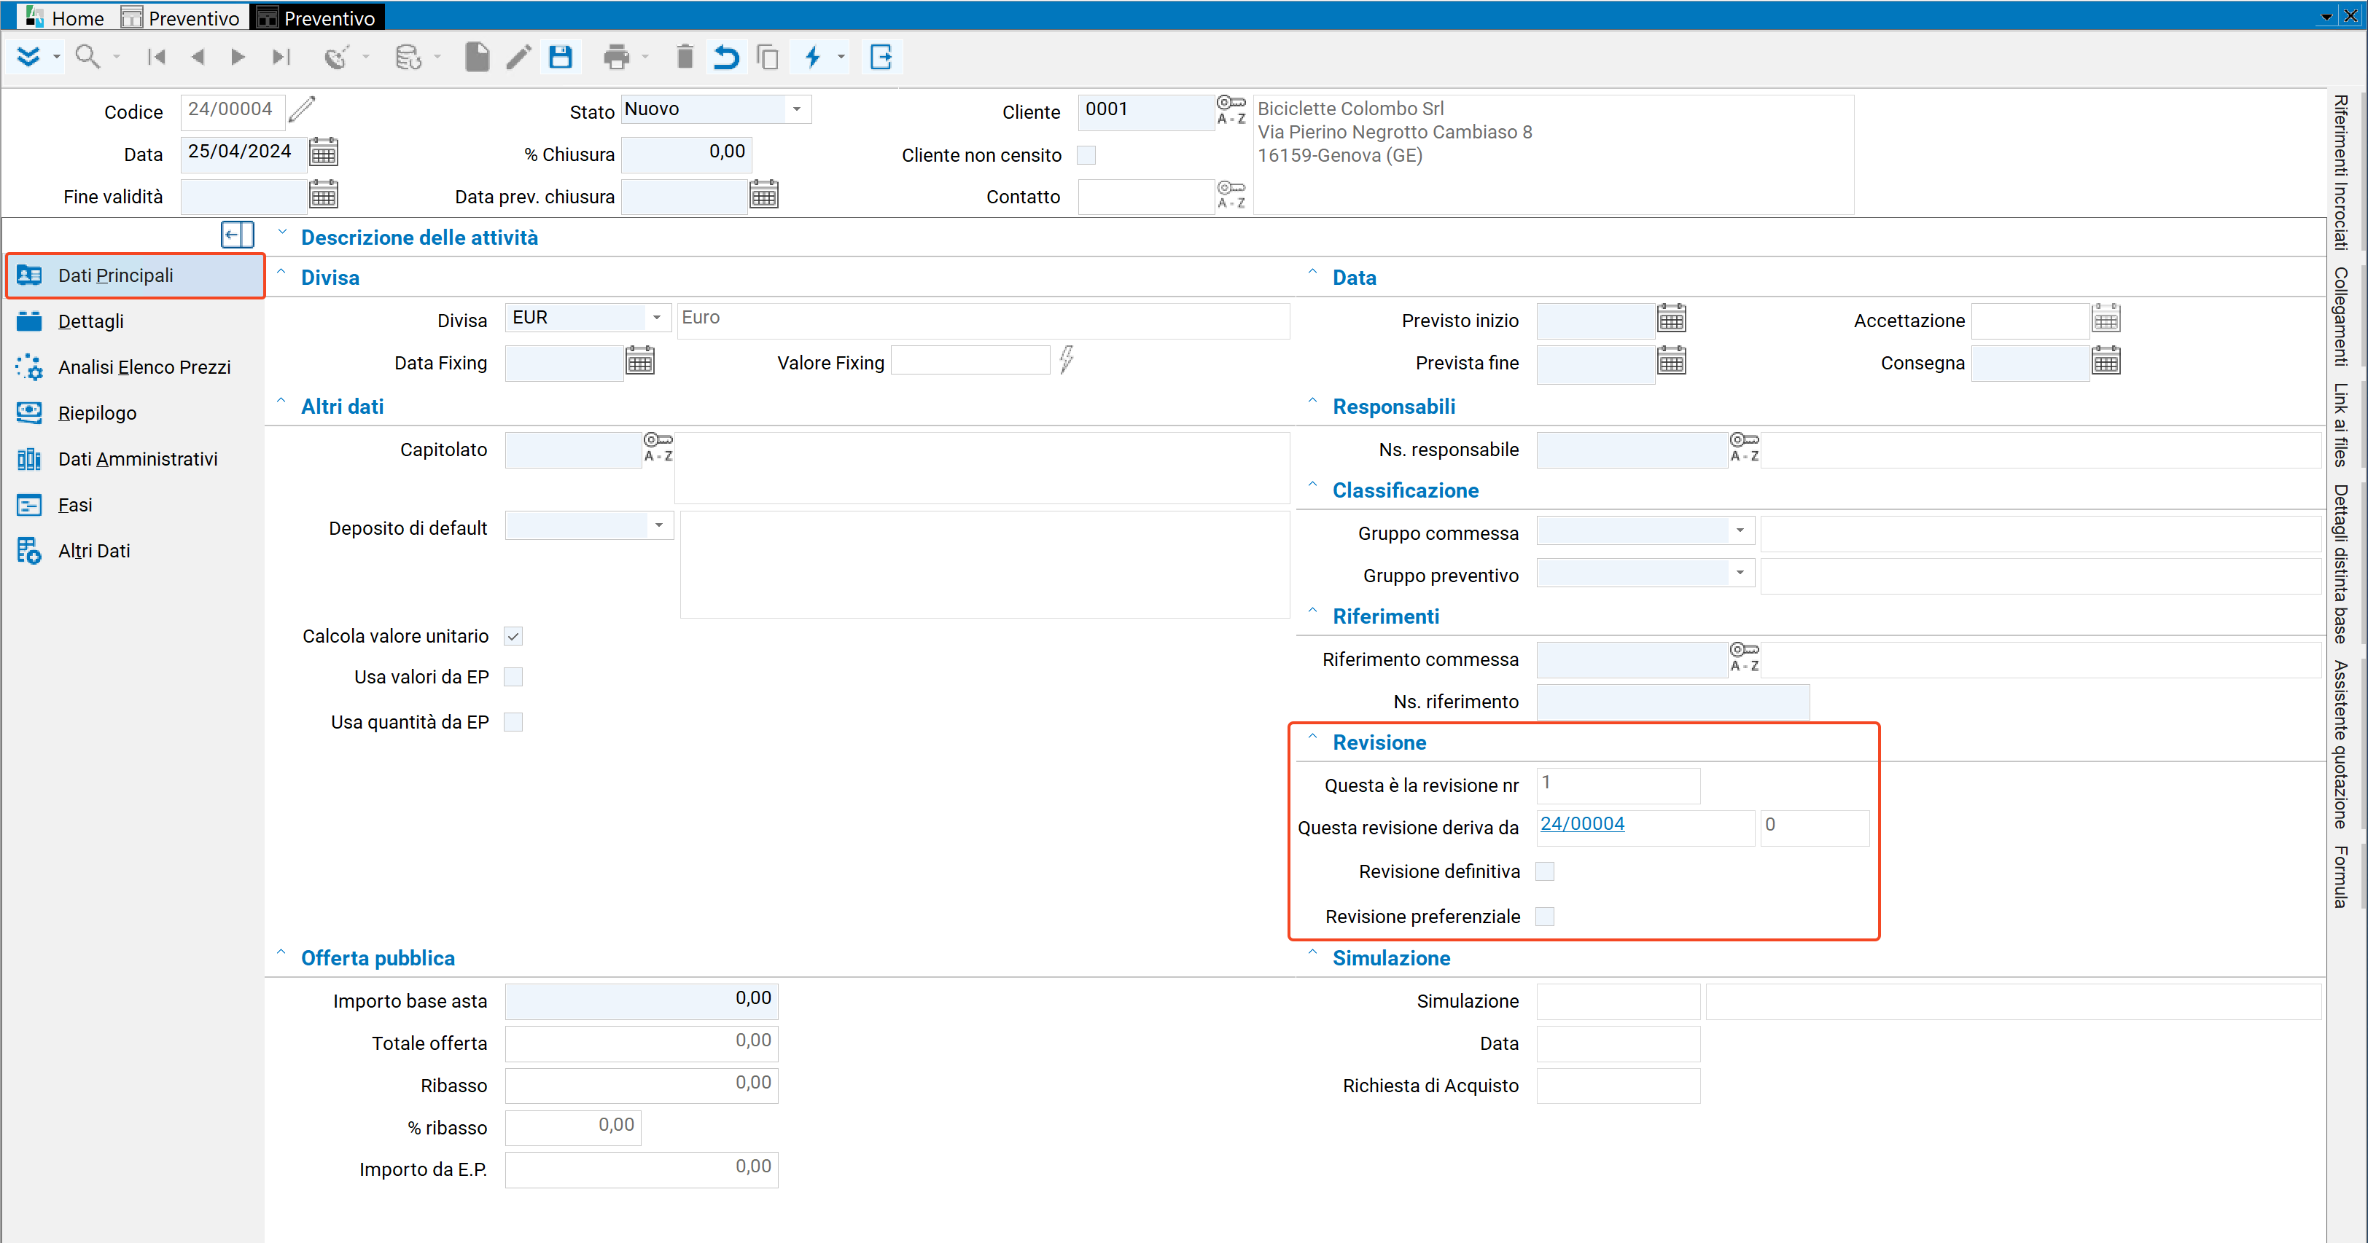This screenshot has width=2368, height=1243.
Task: Click the % Chiusura field
Action: pos(687,154)
